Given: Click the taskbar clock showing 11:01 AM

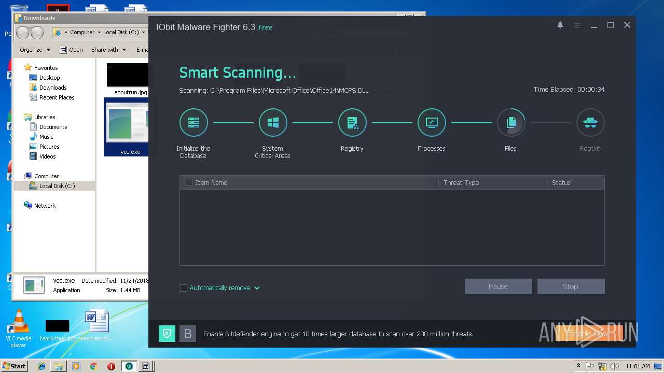Looking at the screenshot, I should tap(638, 366).
